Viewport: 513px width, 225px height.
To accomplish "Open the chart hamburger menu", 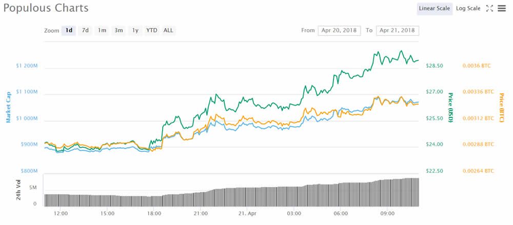I will point(501,8).
